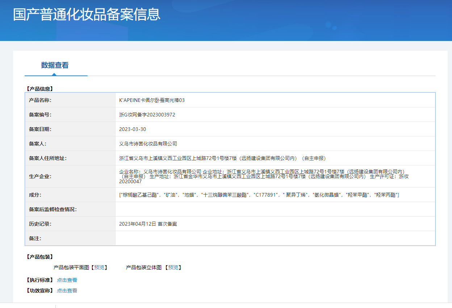Click the 备案人住所地址 address value
The height and width of the screenshot is (308, 452).
pos(222,158)
